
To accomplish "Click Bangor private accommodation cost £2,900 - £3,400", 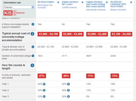I will pos(119,47).
